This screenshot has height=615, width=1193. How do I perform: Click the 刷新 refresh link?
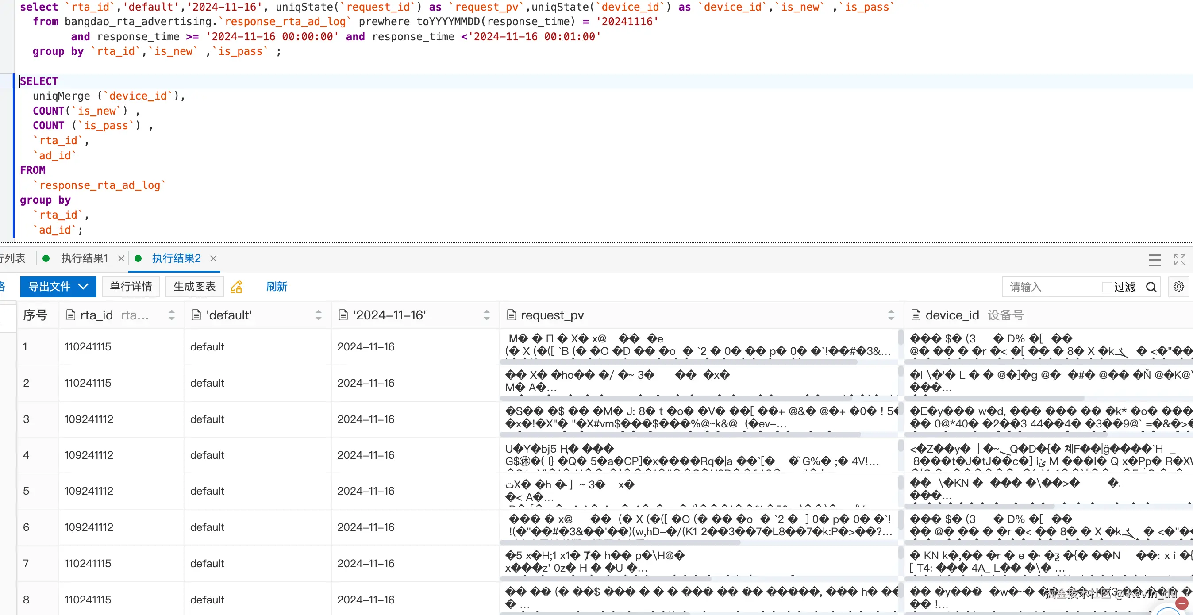pos(277,287)
